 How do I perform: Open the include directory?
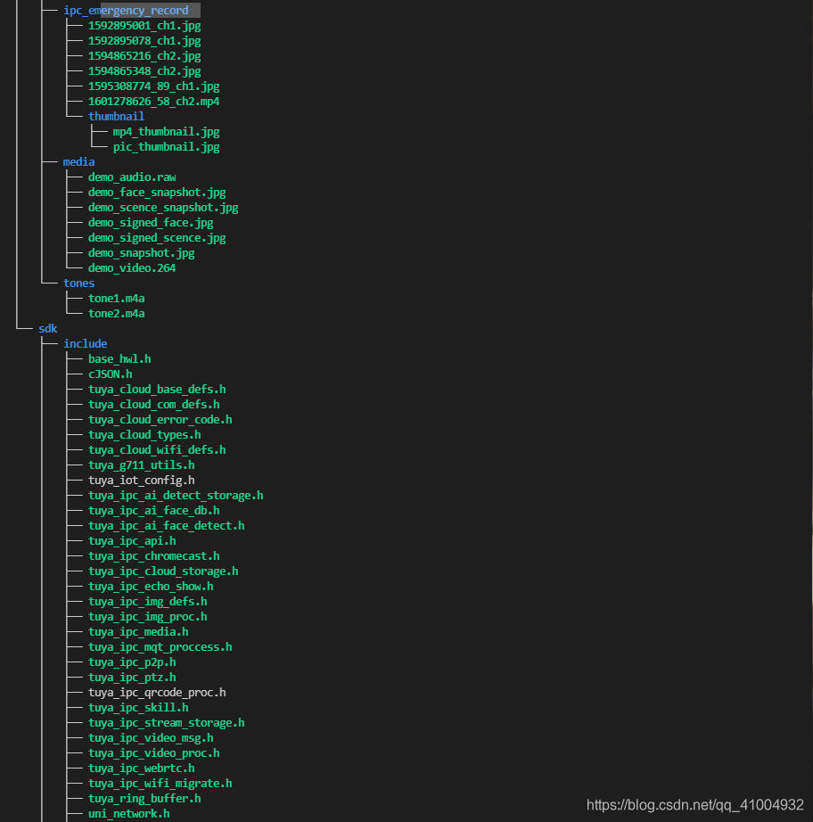[x=85, y=343]
